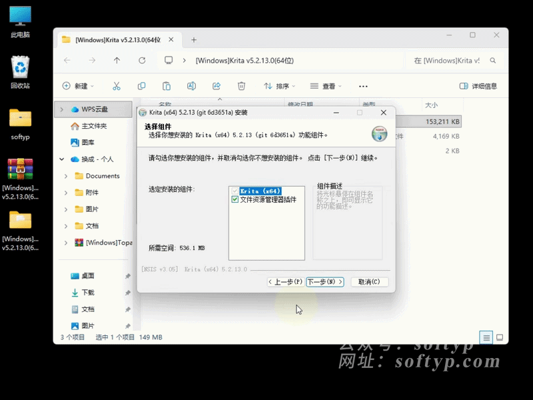The image size is (533, 400).
Task: Switch to details list view icon
Action: point(486,337)
